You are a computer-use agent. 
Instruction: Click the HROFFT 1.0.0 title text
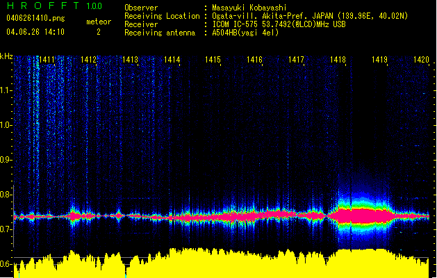pyautogui.click(x=55, y=6)
